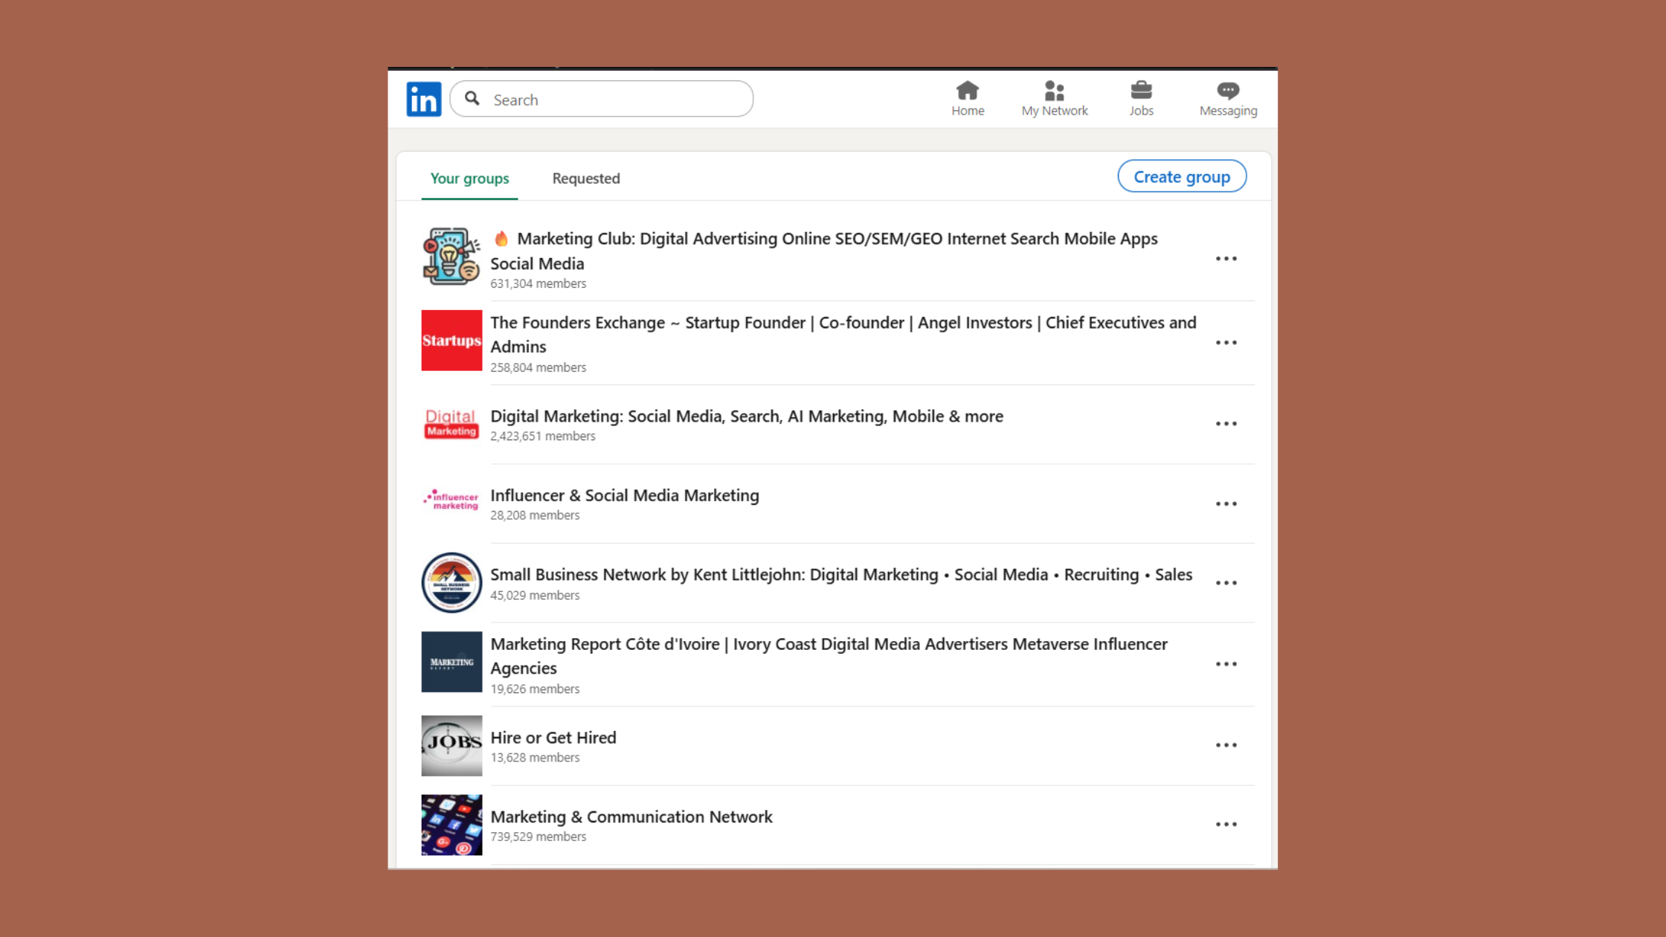Open Marketing Club group logo thumbnail

tap(451, 256)
